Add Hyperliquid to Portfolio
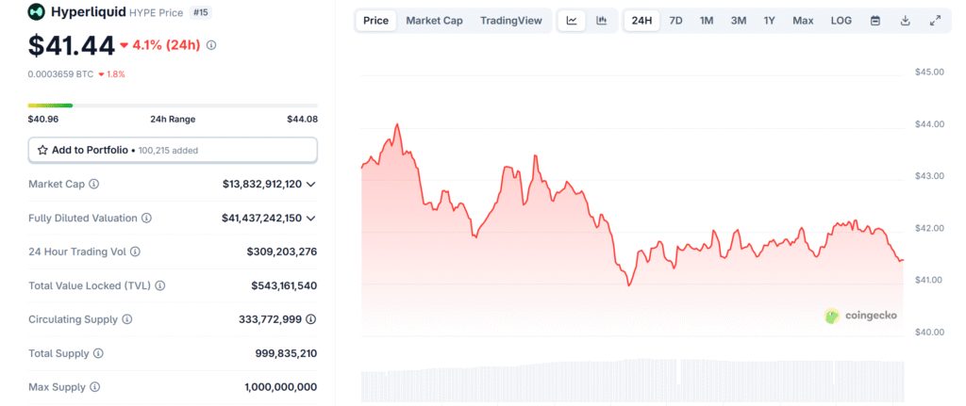 point(173,150)
